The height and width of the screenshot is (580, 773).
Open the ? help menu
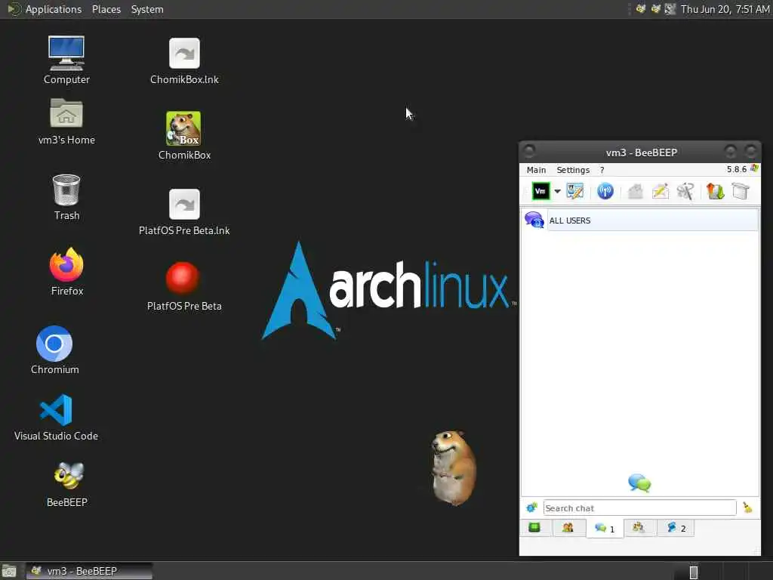[x=602, y=170]
